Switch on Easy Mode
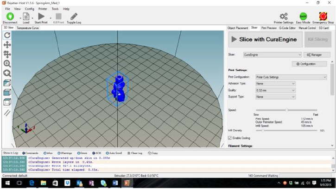 [x=303, y=17]
